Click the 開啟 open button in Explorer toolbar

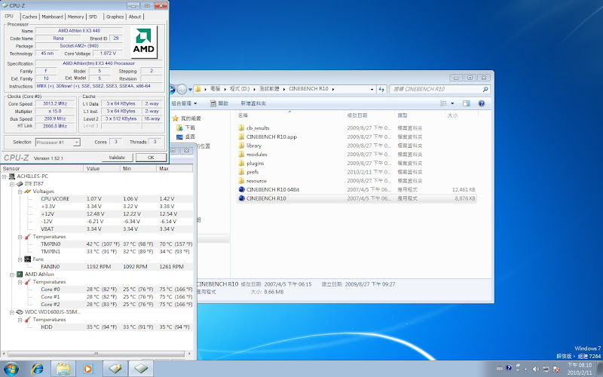219,103
